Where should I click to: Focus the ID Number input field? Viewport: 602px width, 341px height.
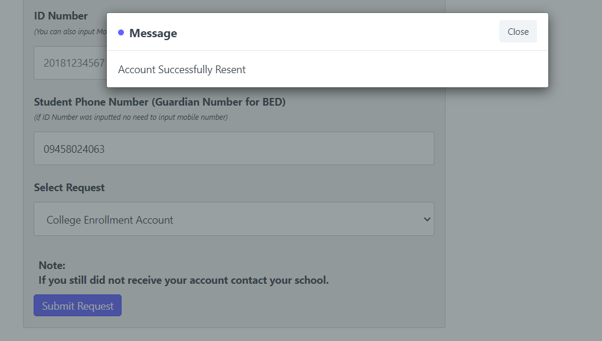70,63
